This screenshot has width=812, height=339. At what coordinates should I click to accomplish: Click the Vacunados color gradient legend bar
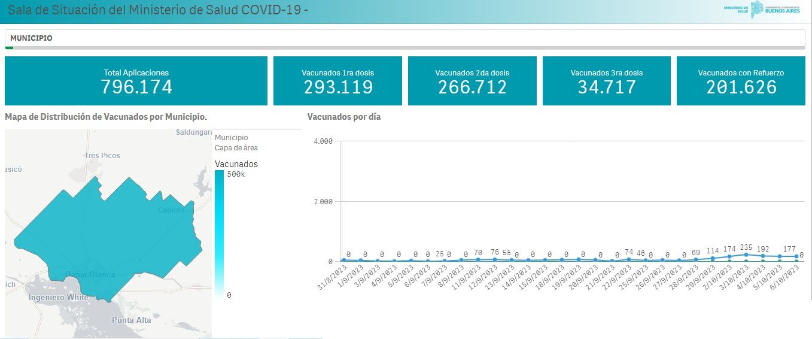(x=219, y=234)
